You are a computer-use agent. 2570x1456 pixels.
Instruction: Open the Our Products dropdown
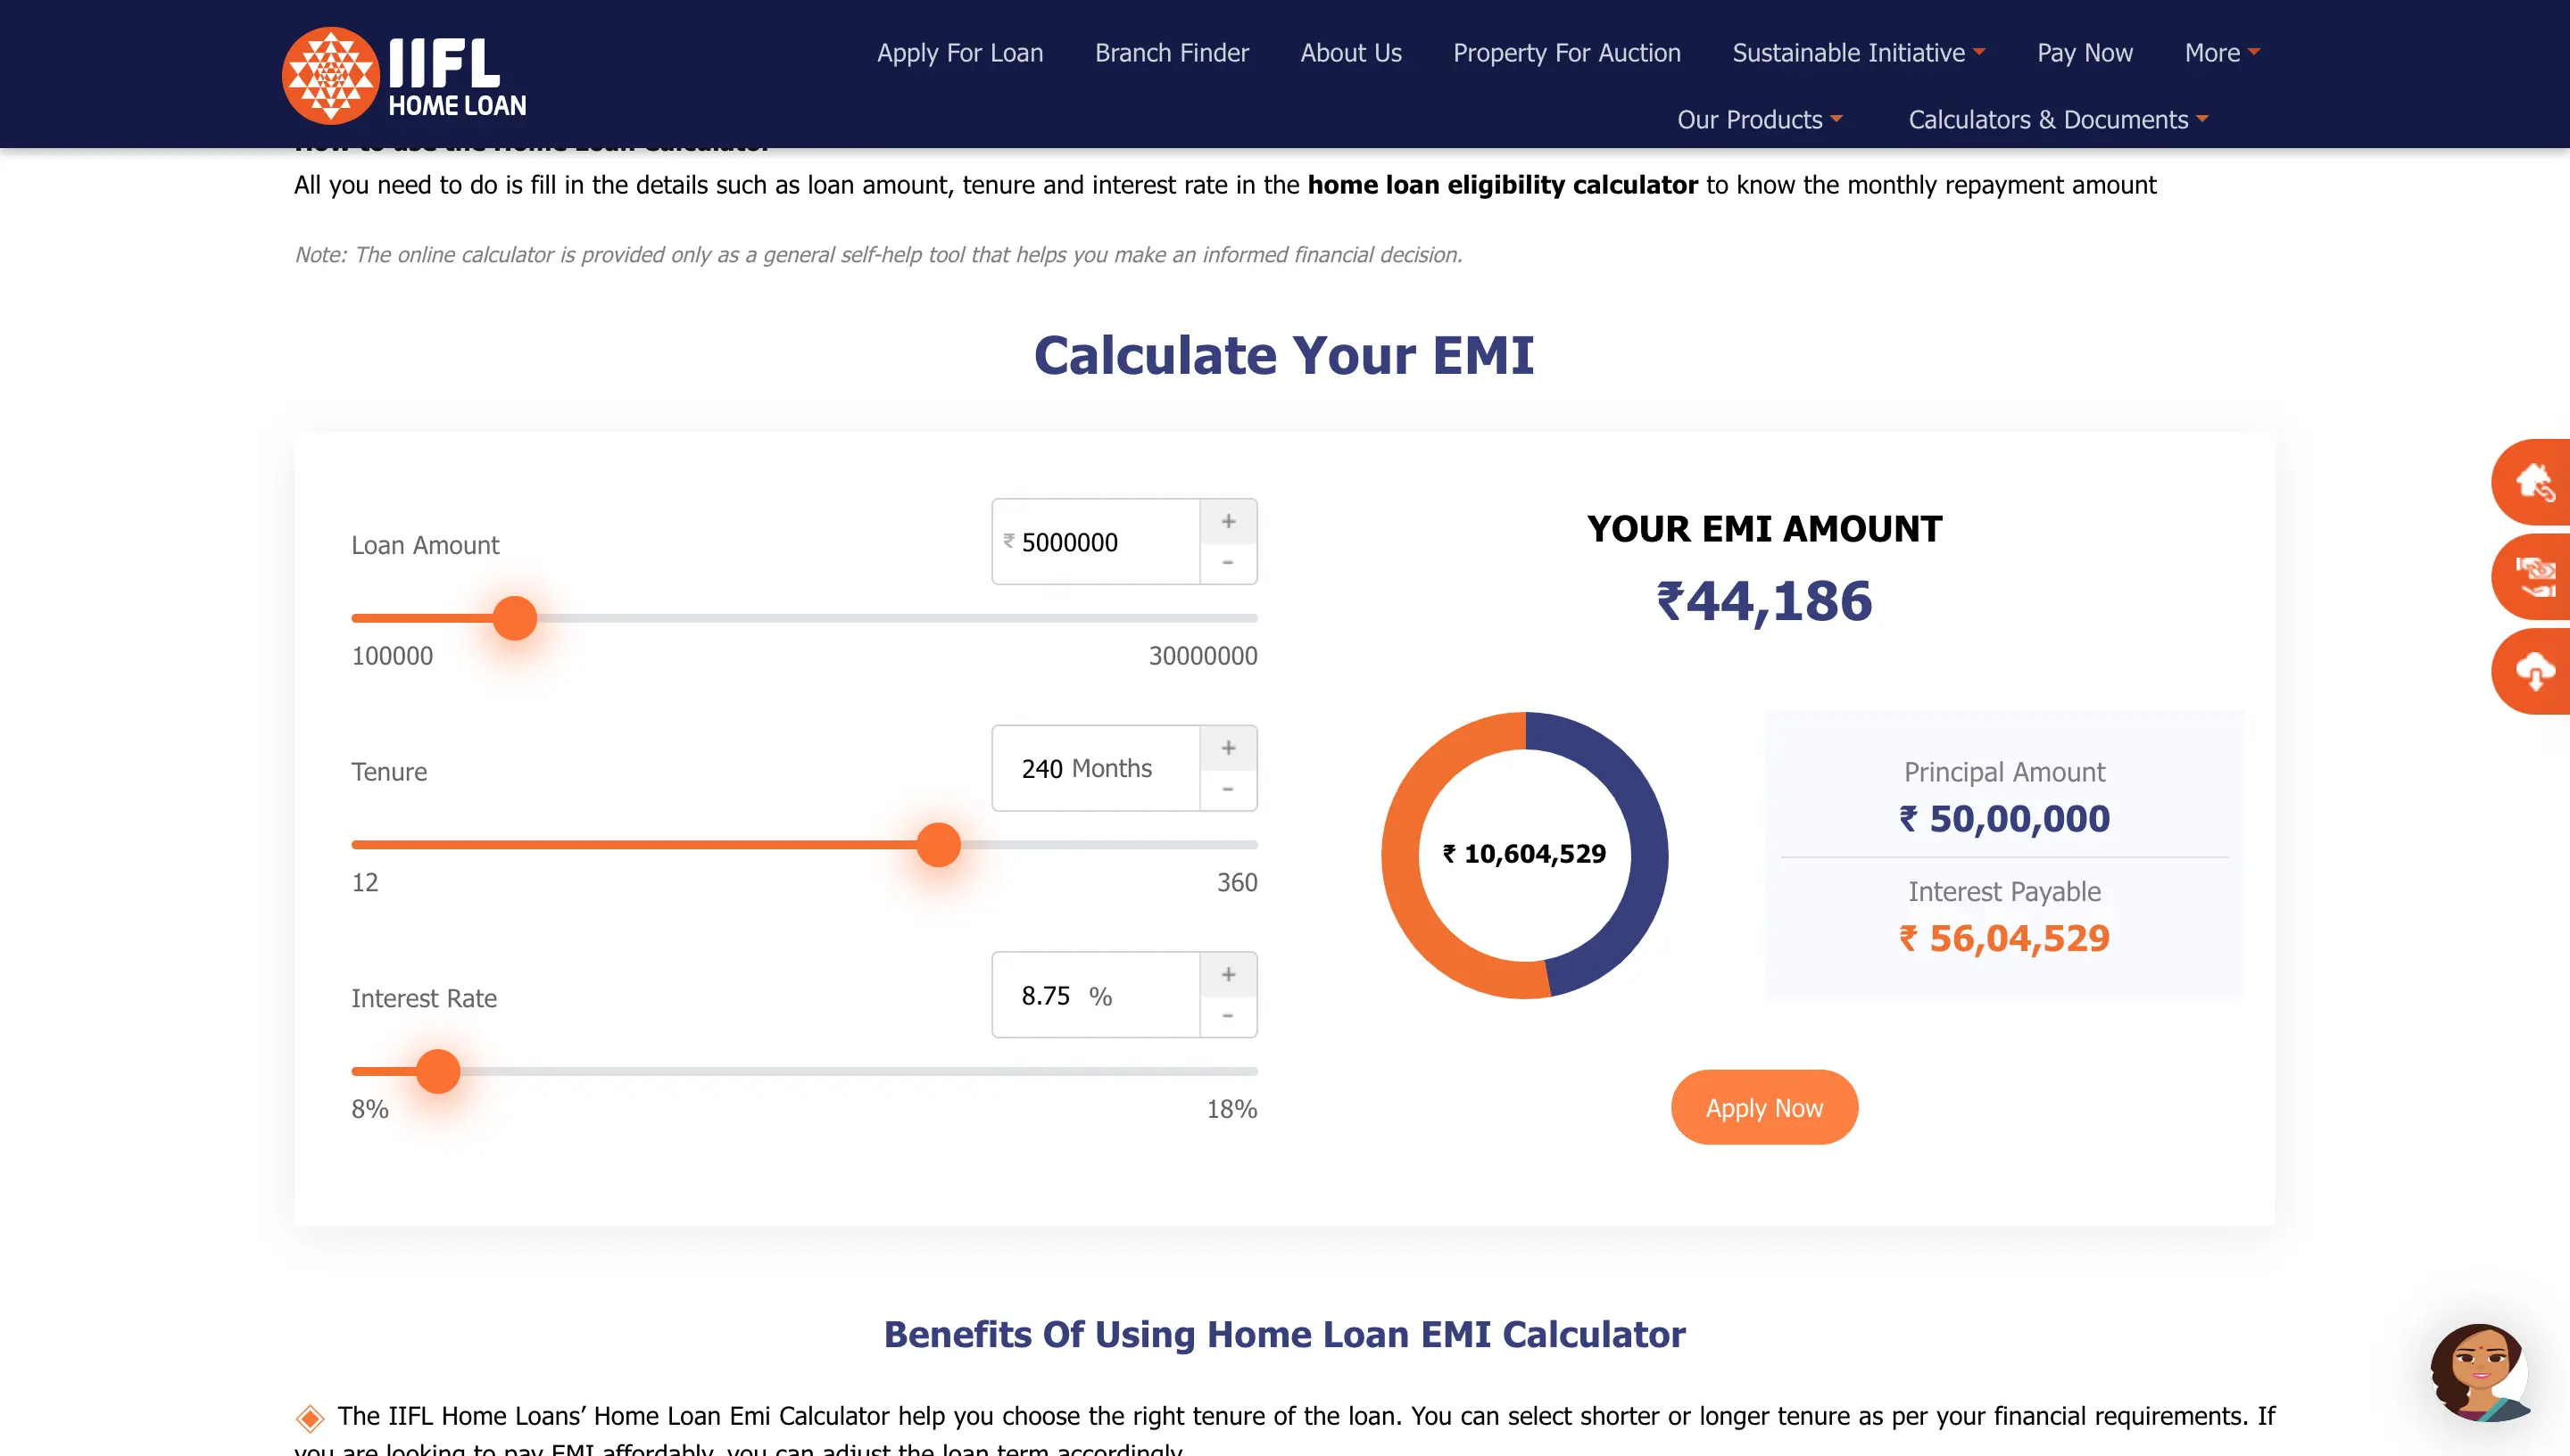(x=1759, y=120)
